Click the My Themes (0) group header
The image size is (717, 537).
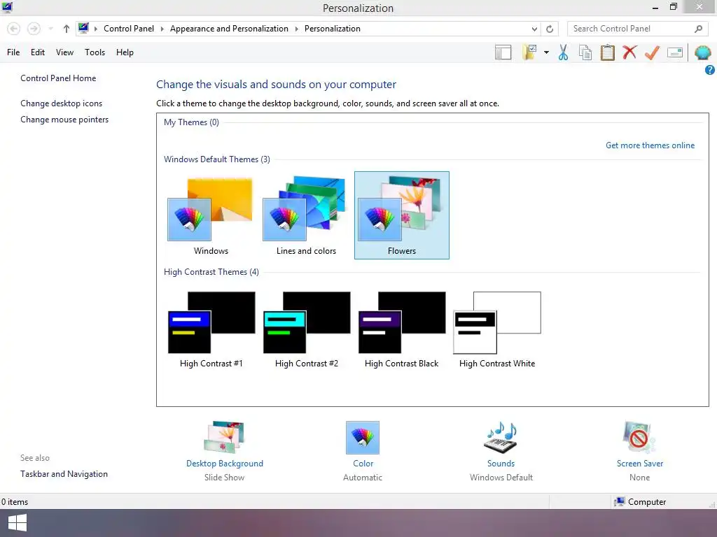coord(191,122)
